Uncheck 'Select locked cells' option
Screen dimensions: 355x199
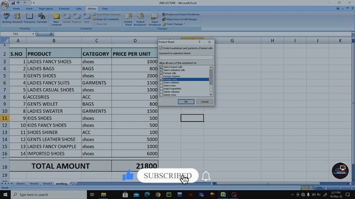pyautogui.click(x=161, y=67)
